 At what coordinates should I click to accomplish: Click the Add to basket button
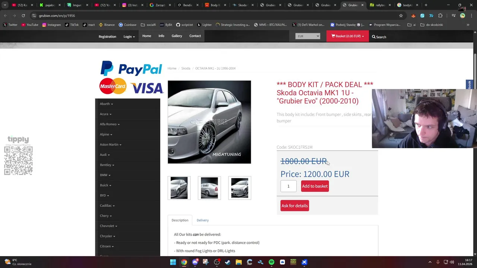pos(315,186)
